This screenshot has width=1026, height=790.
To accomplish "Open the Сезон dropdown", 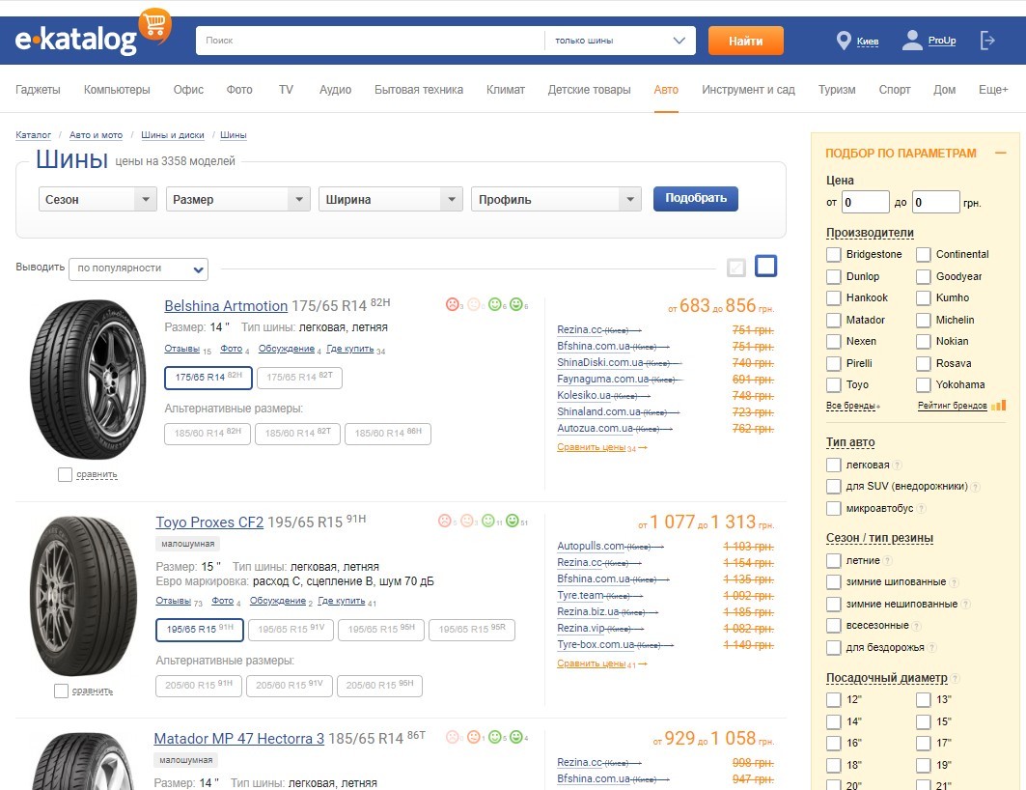I will pos(97,200).
